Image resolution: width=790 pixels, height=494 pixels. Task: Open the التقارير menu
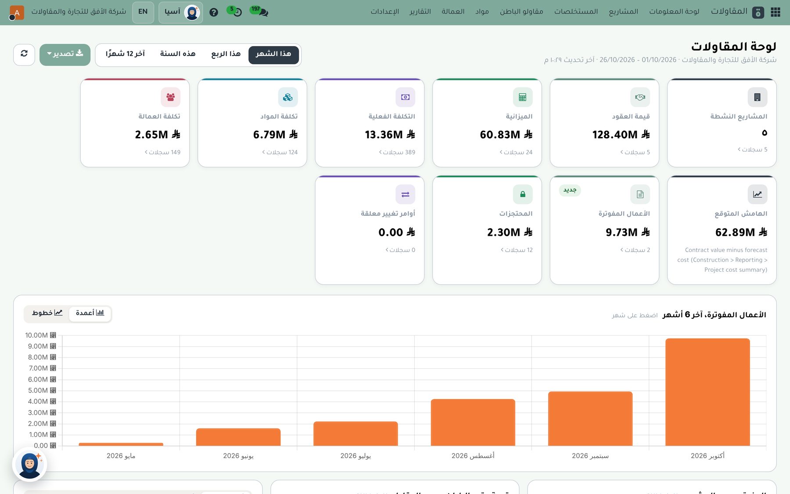(420, 12)
